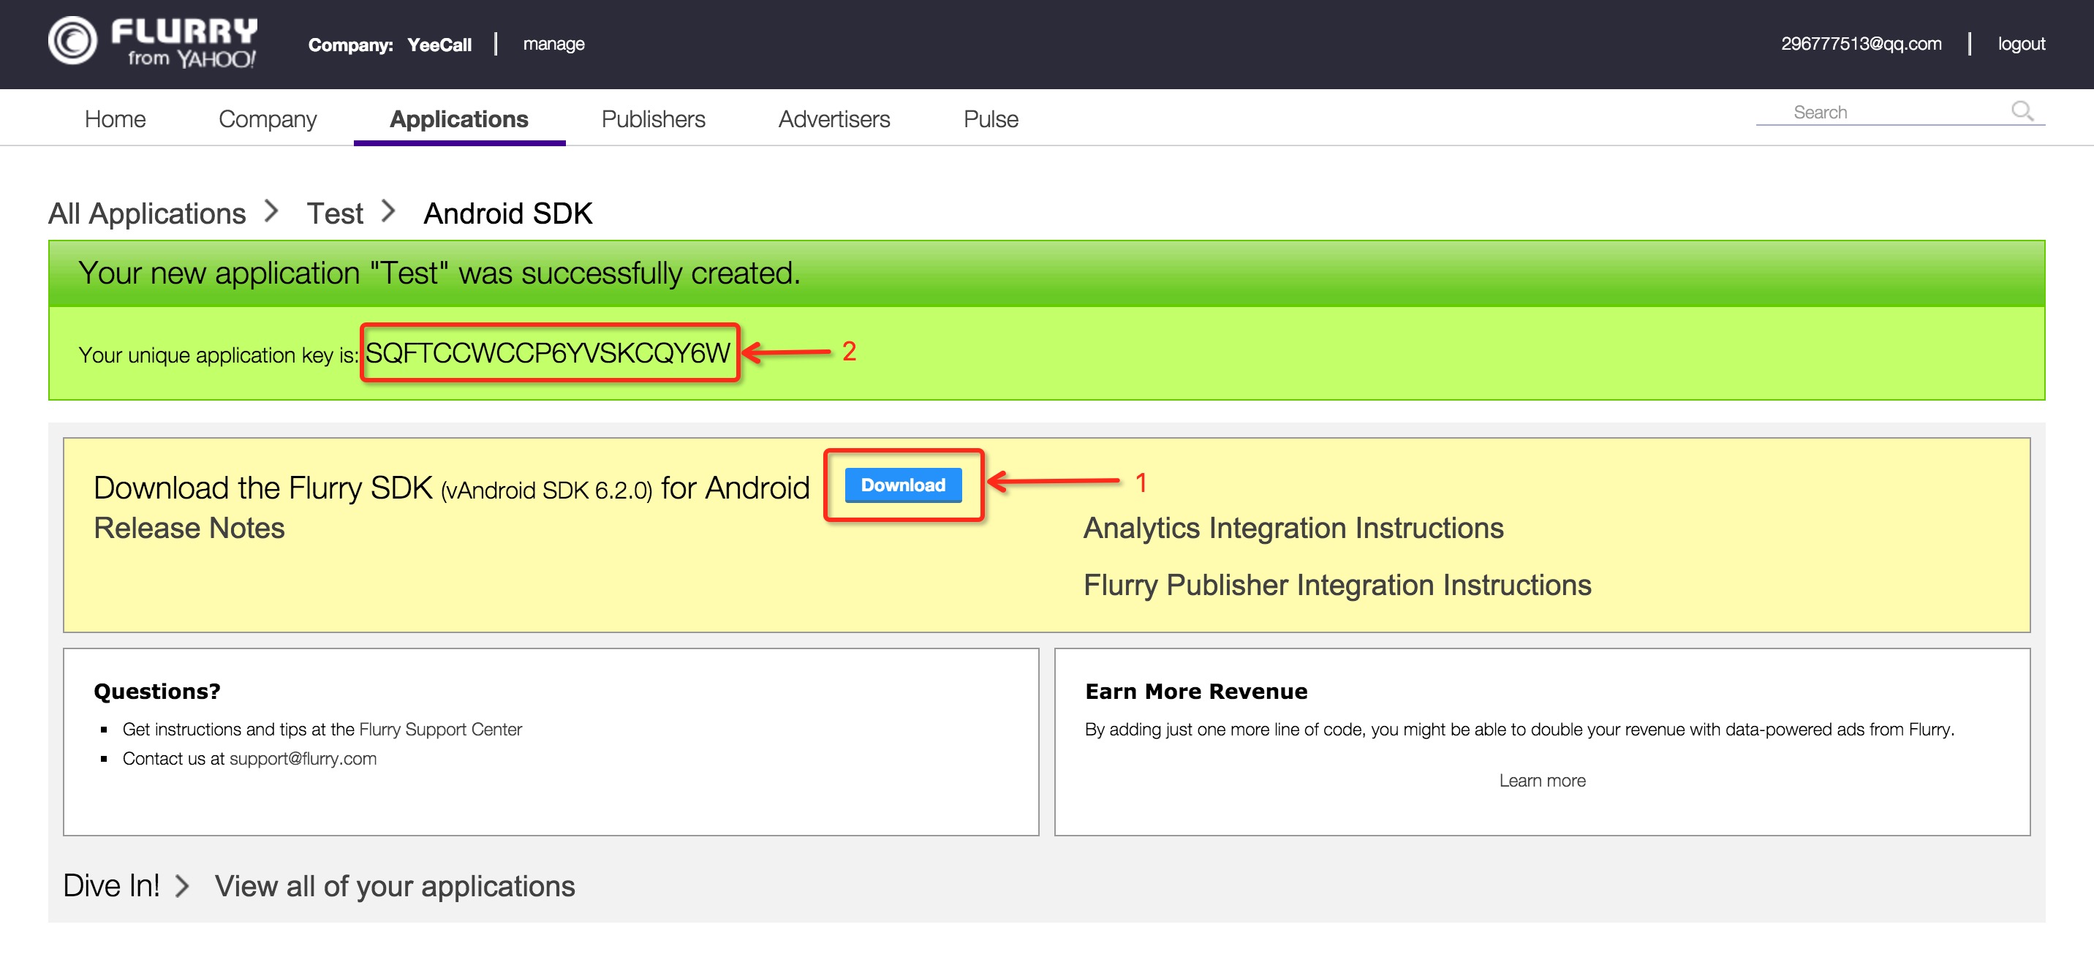Click the Android SDK breadcrumb text
This screenshot has width=2094, height=965.
click(x=508, y=213)
